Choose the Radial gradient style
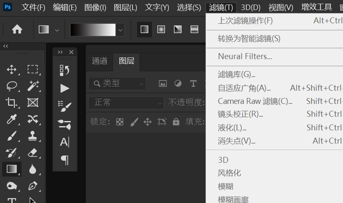The height and width of the screenshot is (203, 343). tap(161, 29)
